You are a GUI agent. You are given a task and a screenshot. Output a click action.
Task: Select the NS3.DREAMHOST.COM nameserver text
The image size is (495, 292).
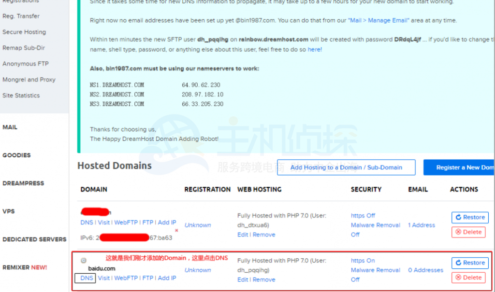click(x=117, y=104)
